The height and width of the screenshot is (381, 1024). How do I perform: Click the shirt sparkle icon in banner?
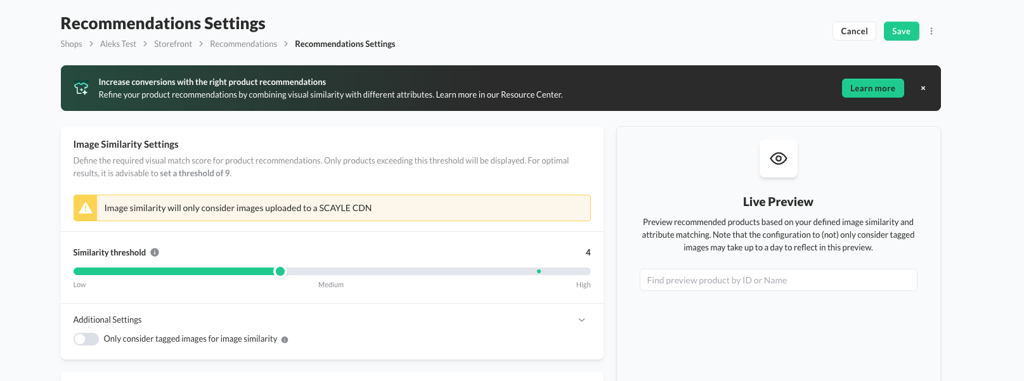pos(81,88)
